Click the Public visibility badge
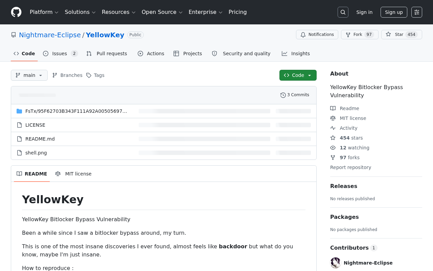This screenshot has height=271, width=433. click(135, 35)
